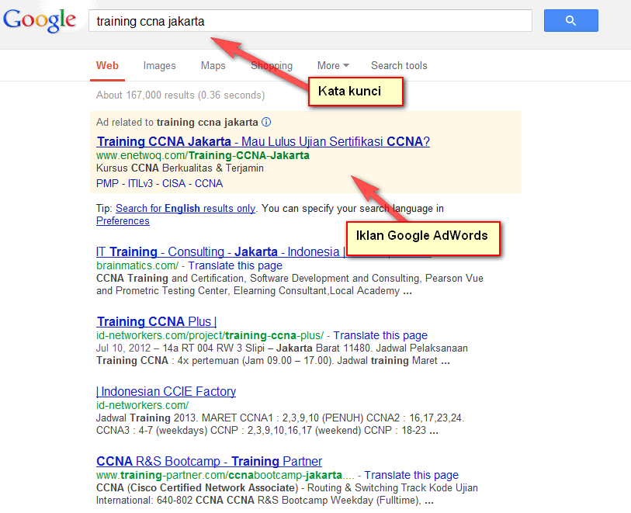Open the Training CCNA Jakarta ad headline

point(263,141)
